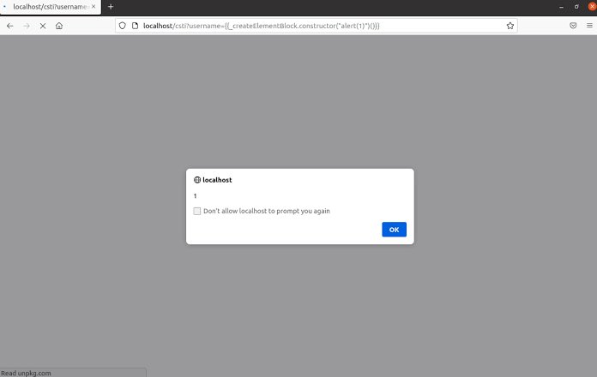Click the alert message "1"
This screenshot has width=597, height=377.
click(x=195, y=196)
